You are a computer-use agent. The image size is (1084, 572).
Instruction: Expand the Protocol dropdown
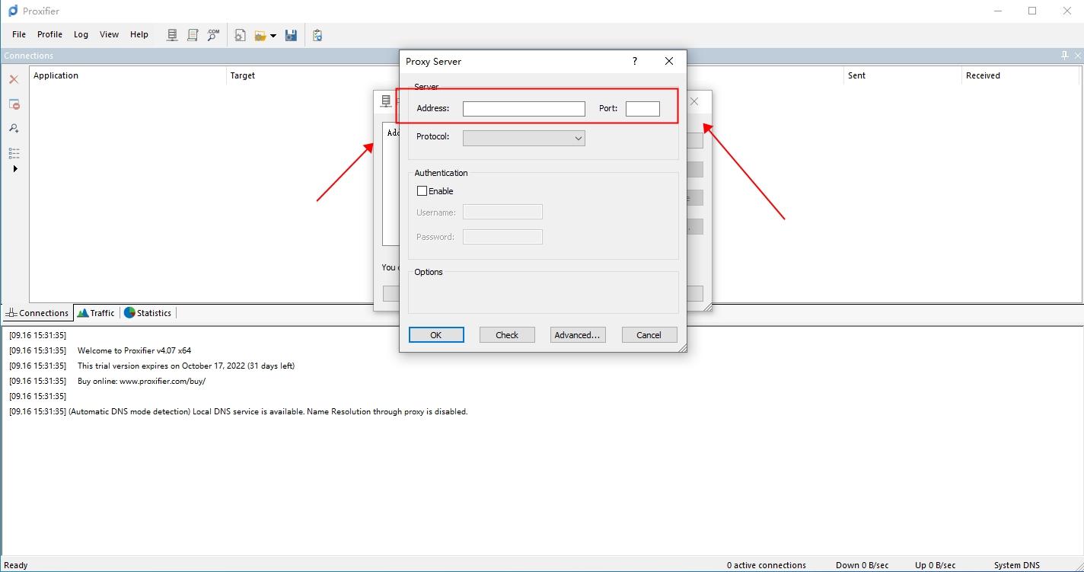point(578,138)
